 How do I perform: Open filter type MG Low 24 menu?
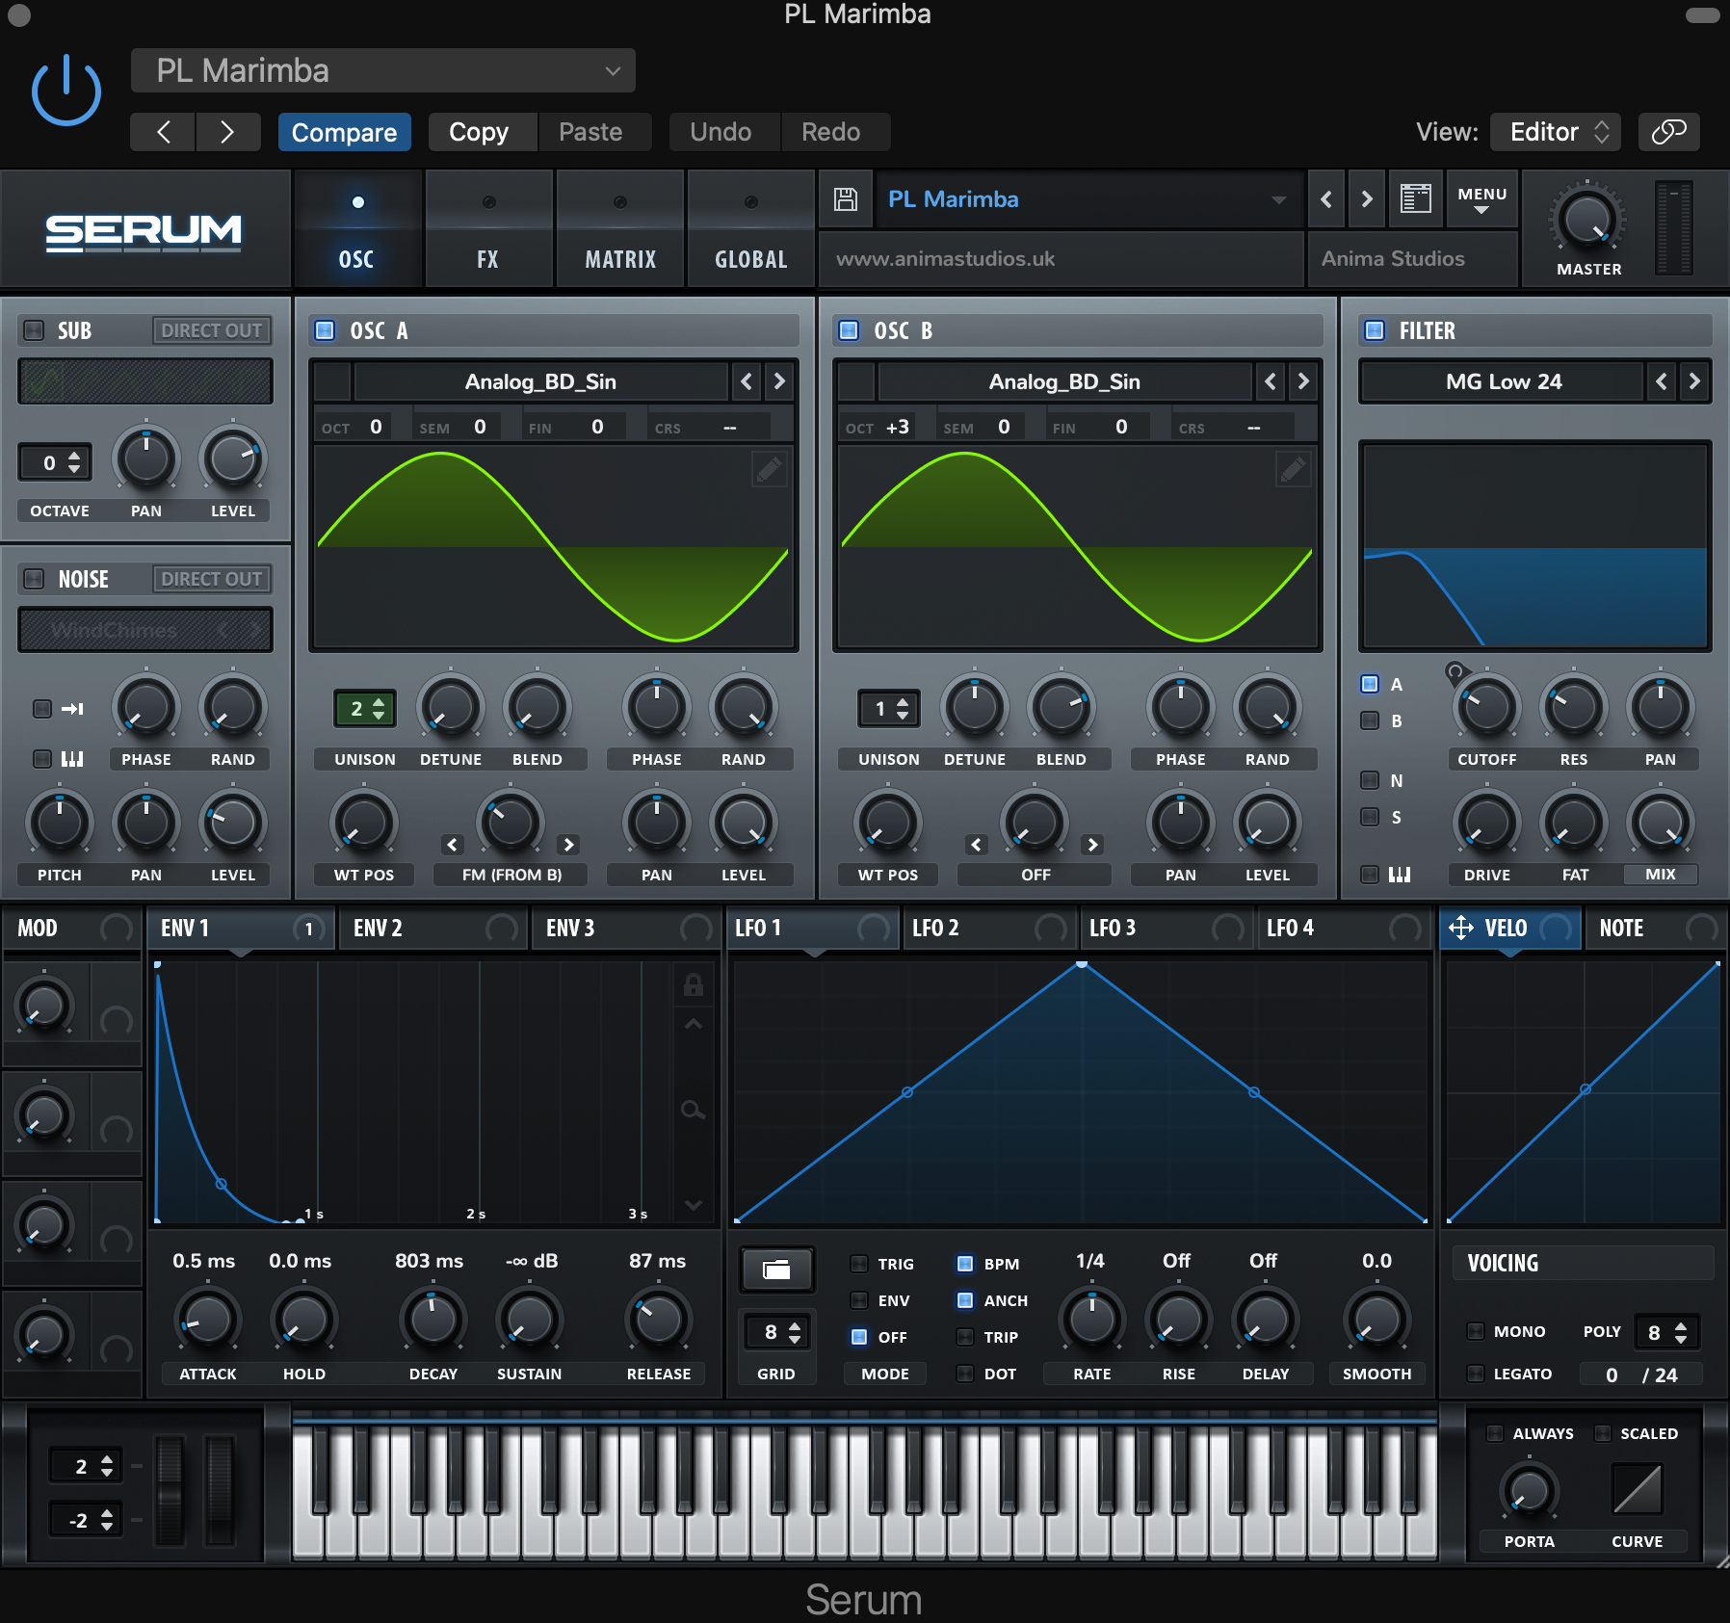tap(1503, 381)
